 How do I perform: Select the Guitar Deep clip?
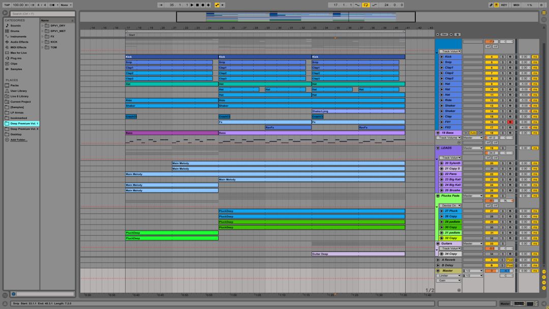(358, 254)
